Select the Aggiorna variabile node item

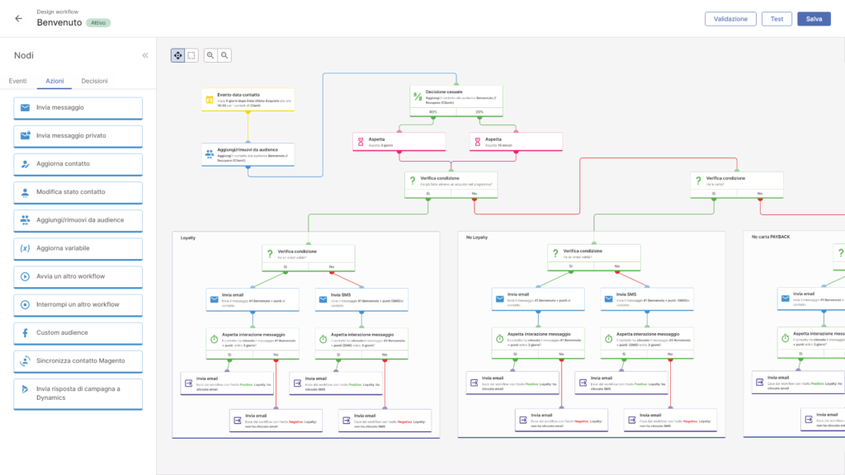coord(78,249)
